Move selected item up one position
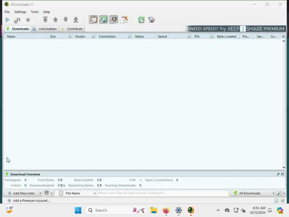The width and height of the screenshot is (289, 217). click(x=55, y=19)
